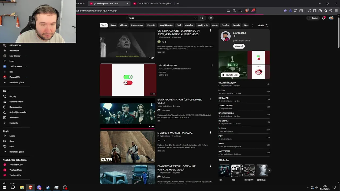The width and height of the screenshot is (340, 191).
Task: Select the İzlenmeyenler filter chip
Action: 137,25
